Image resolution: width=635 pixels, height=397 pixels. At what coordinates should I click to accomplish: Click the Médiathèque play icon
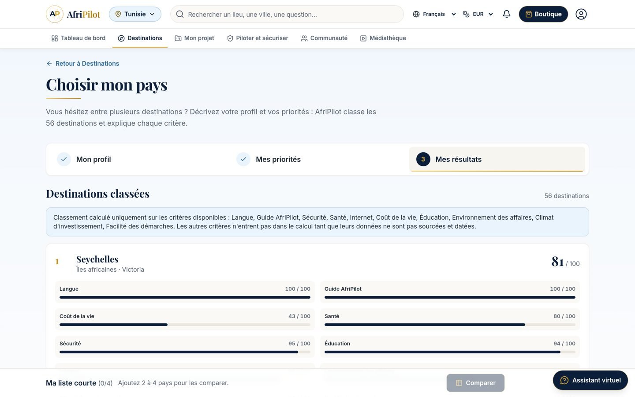(363, 38)
